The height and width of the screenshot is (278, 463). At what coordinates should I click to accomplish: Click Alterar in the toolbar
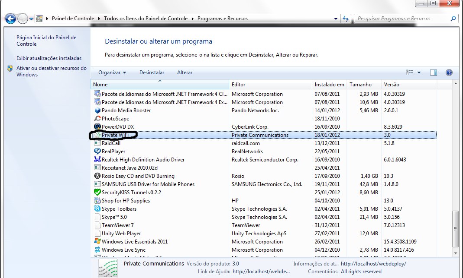pos(185,73)
